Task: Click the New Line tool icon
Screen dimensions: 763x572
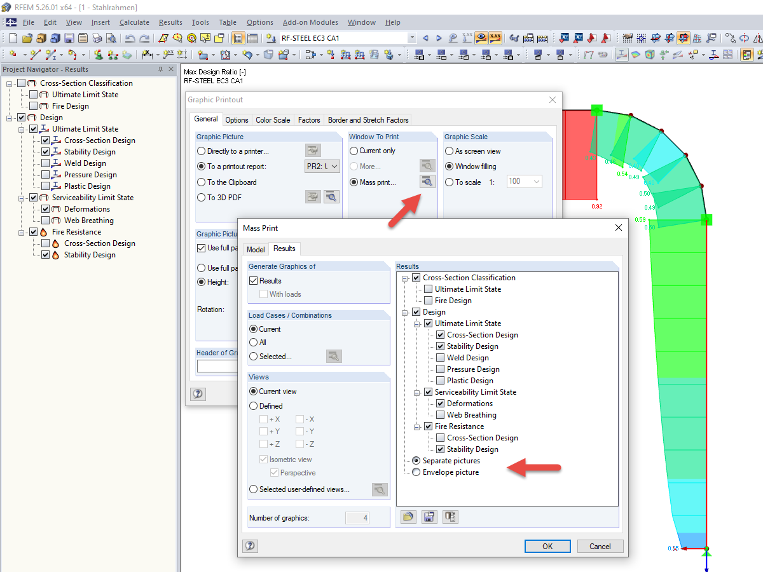Action: pyautogui.click(x=36, y=55)
